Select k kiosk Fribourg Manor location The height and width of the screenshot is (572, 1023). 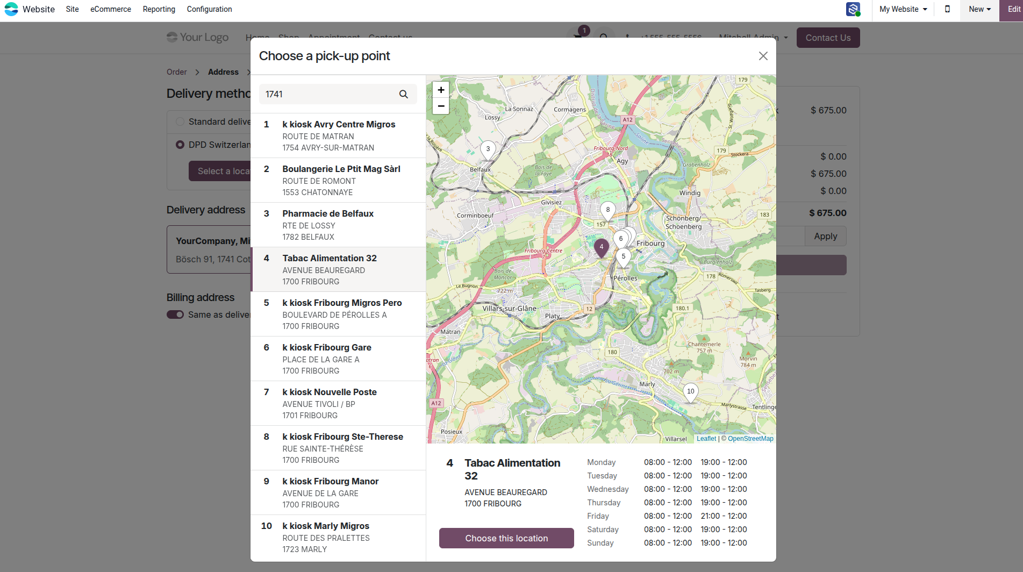pyautogui.click(x=338, y=492)
